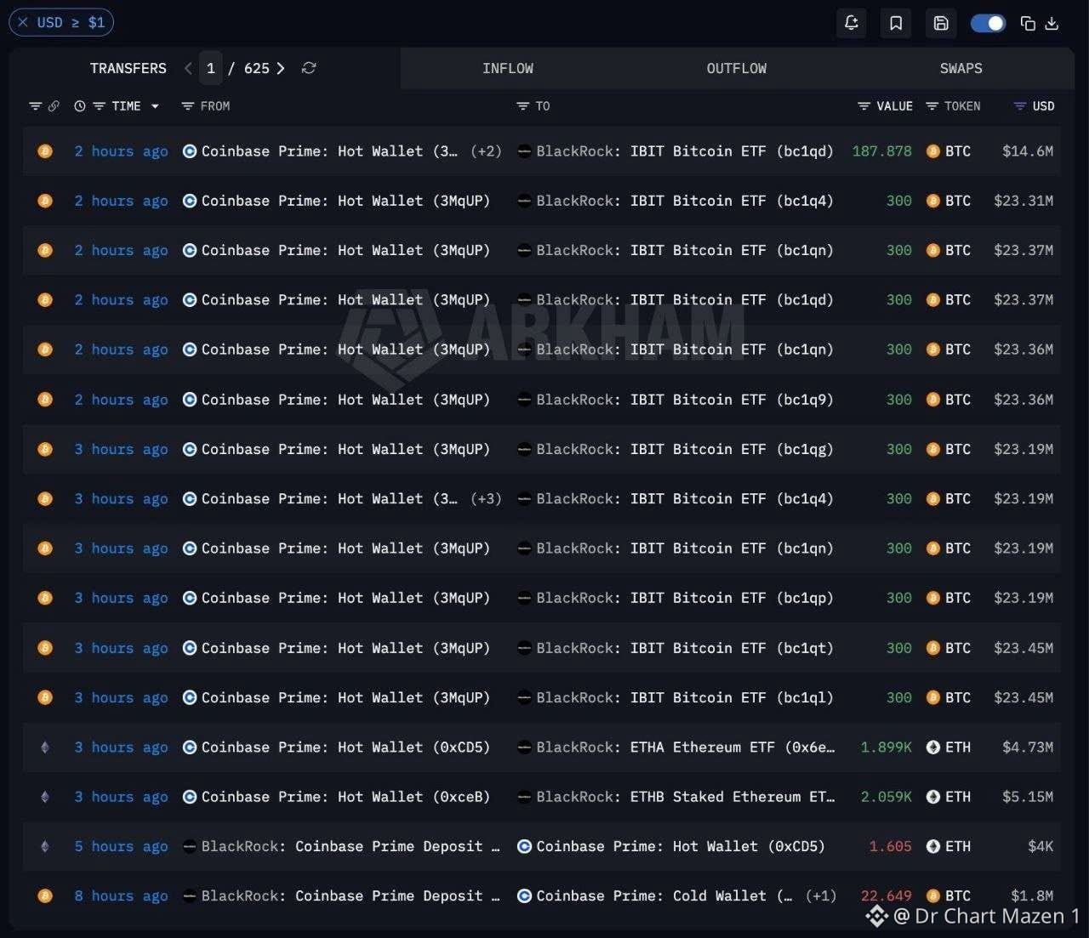The height and width of the screenshot is (938, 1089).
Task: Click the BlackRock logo beside ETHA Ethereum ETF
Action: click(x=524, y=748)
